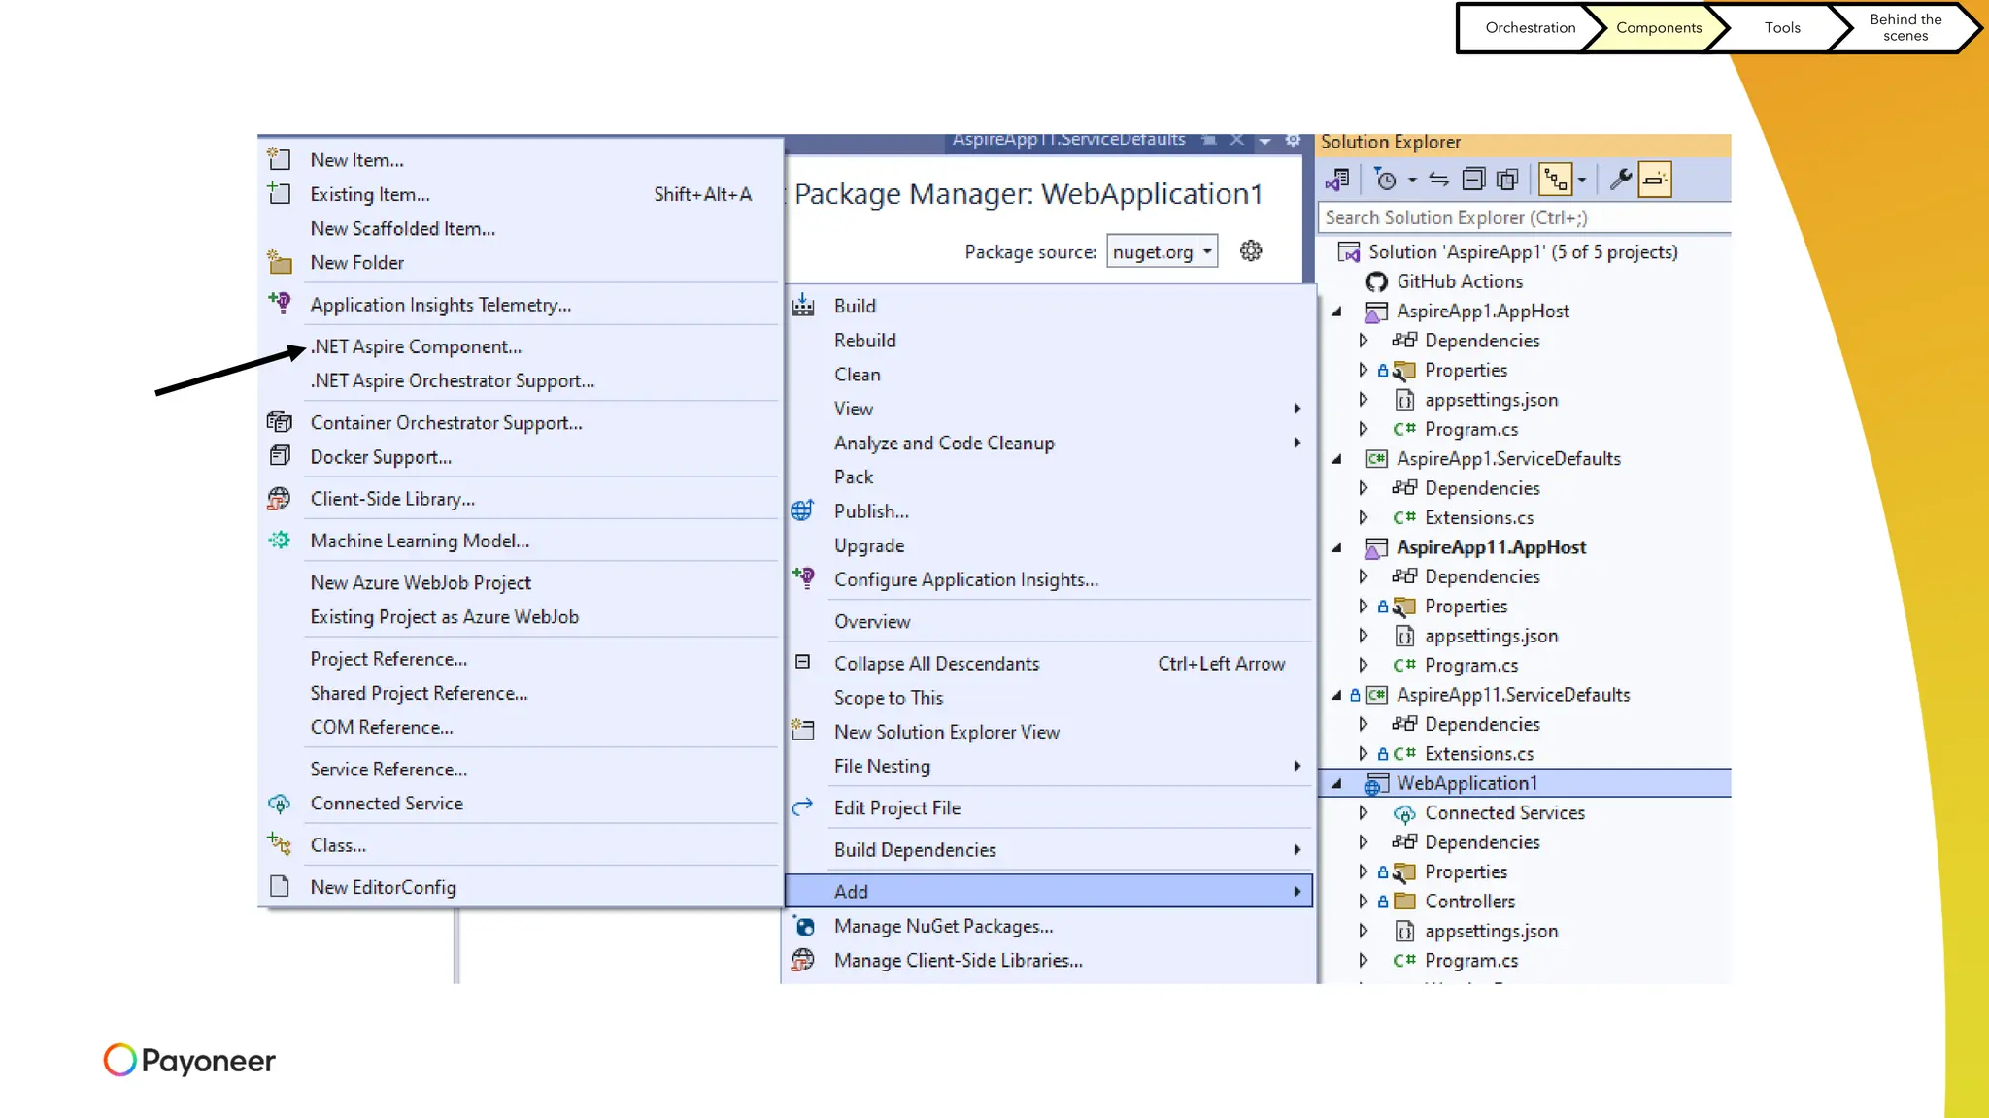Select Existing Item... in the Add submenu
The width and height of the screenshot is (1989, 1118).
click(x=370, y=194)
